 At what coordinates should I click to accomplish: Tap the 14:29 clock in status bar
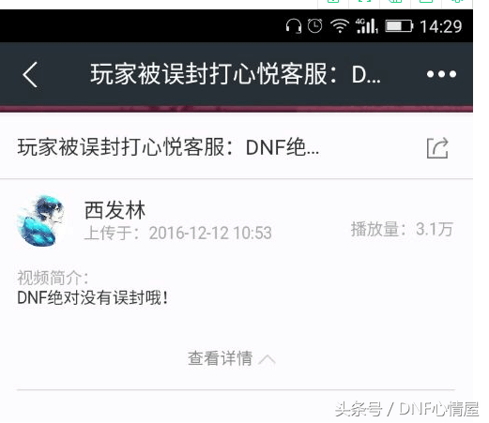[441, 26]
